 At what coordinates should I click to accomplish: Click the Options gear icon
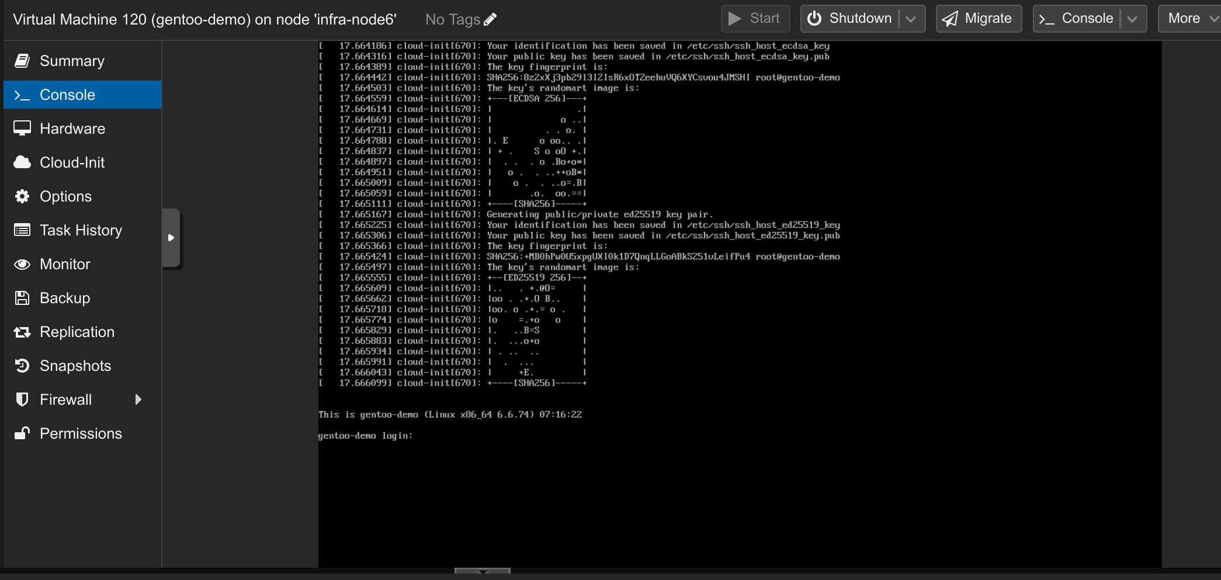click(x=22, y=196)
